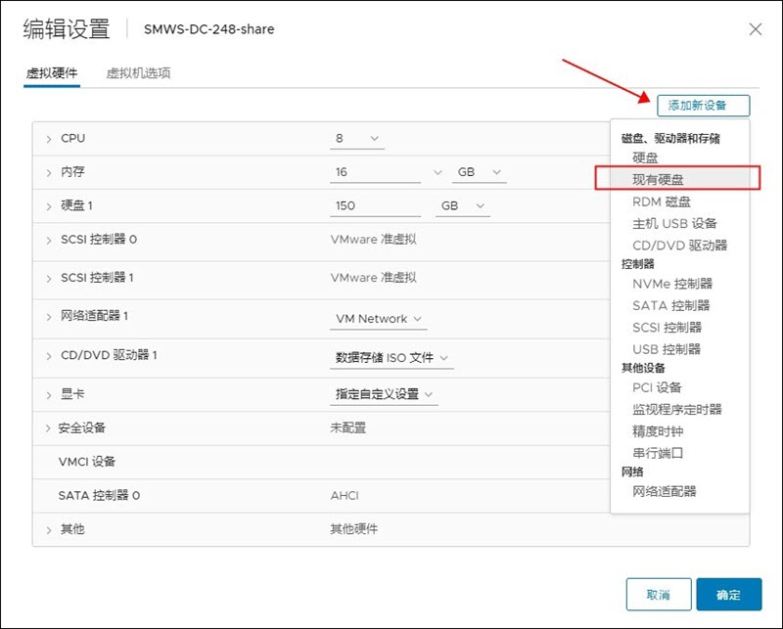The height and width of the screenshot is (629, 783).
Task: Open the CPU count dropdown
Action: [357, 139]
